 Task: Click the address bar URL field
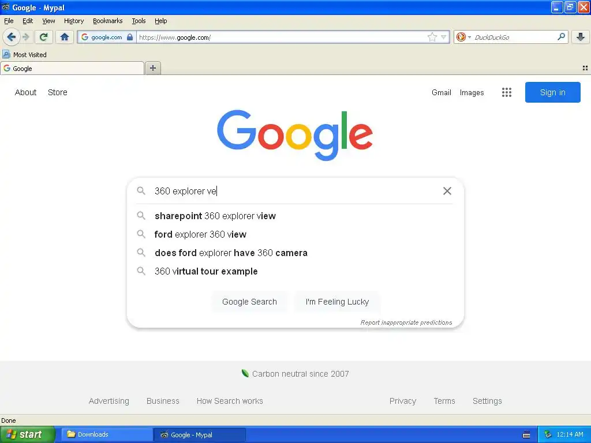[x=281, y=37]
